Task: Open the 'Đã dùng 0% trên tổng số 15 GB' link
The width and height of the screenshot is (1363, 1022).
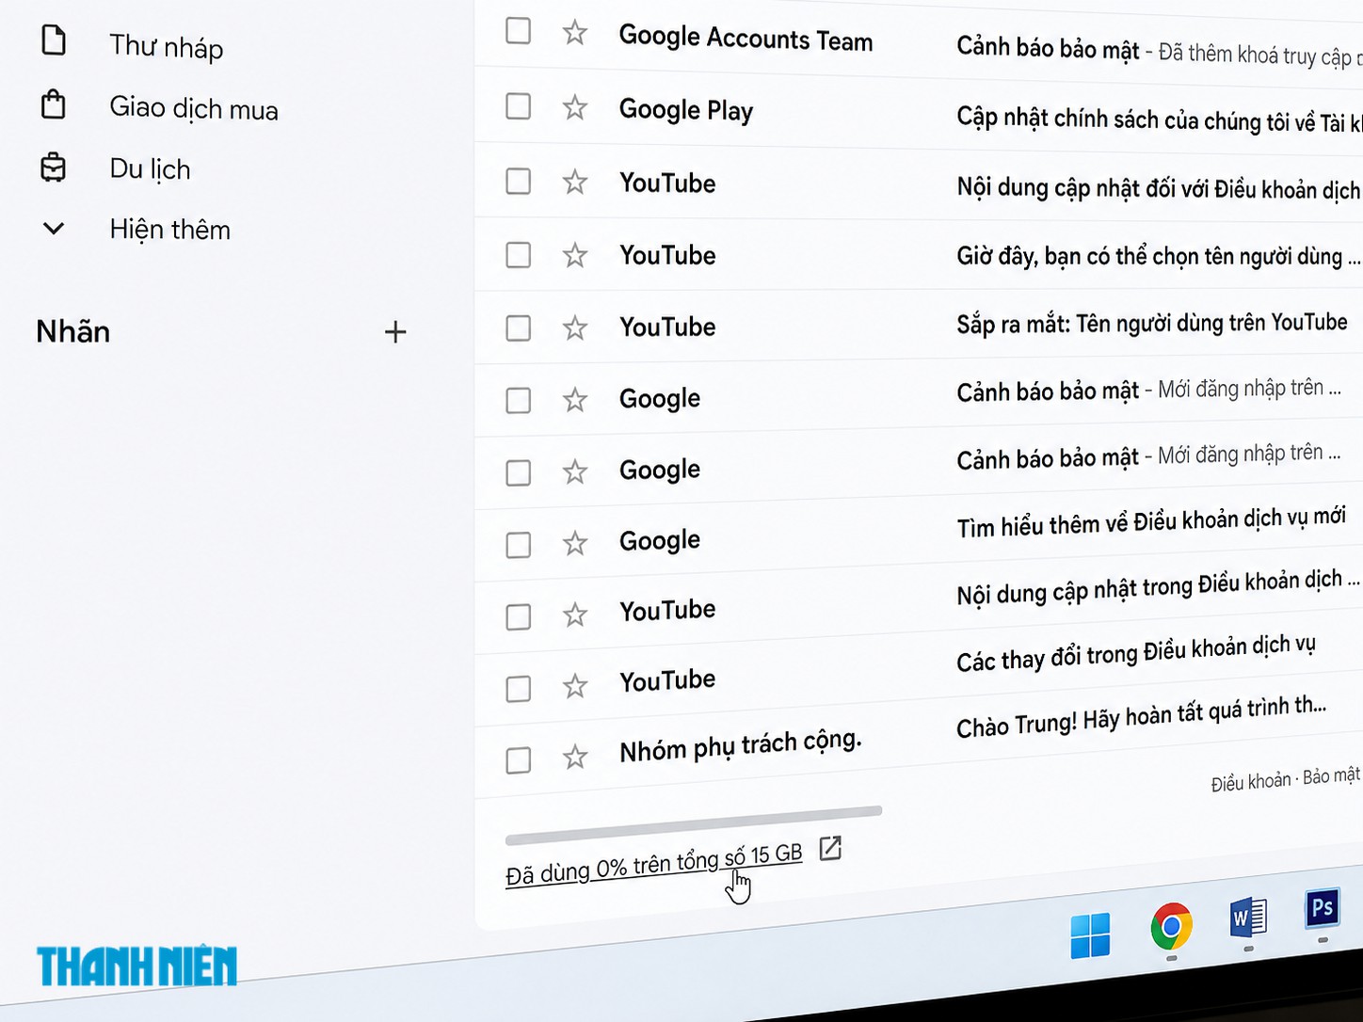Action: [654, 865]
